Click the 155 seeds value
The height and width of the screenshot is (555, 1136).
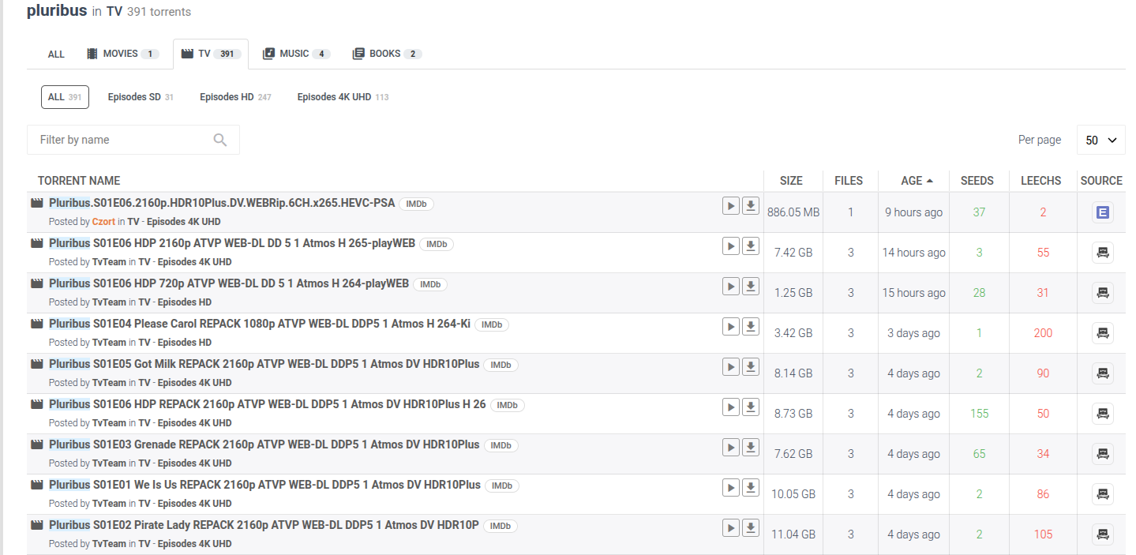[979, 414]
